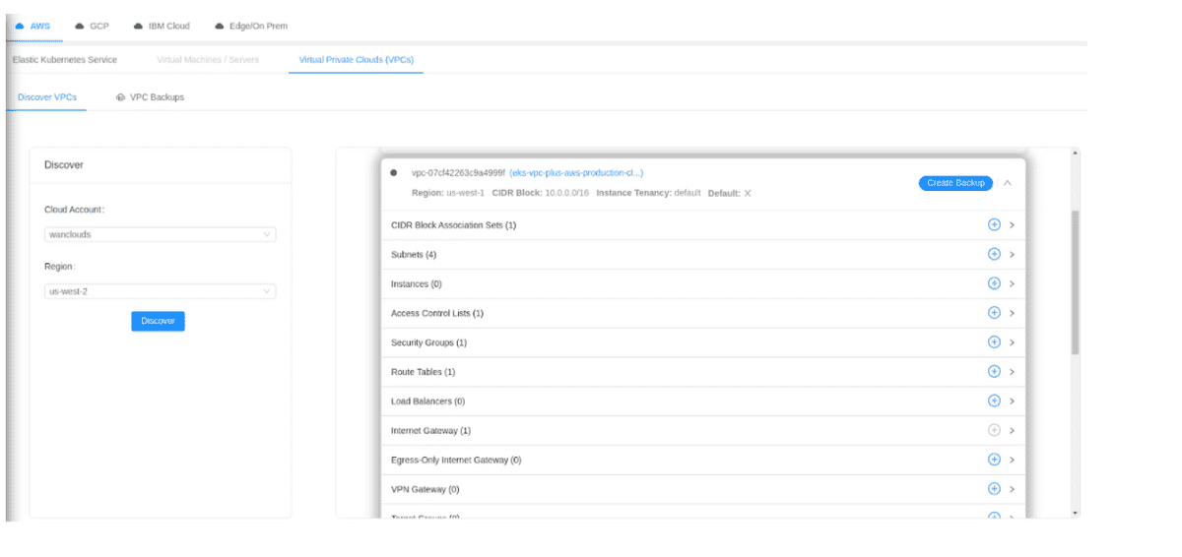
Task: Click the Load Balancers (0) label
Action: (x=427, y=402)
